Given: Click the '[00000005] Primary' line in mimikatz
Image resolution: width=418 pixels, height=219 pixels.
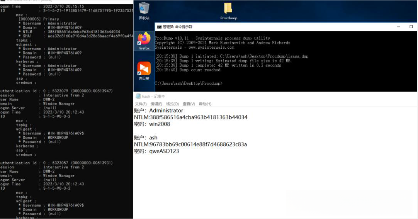Looking at the screenshot, I should point(39,19).
